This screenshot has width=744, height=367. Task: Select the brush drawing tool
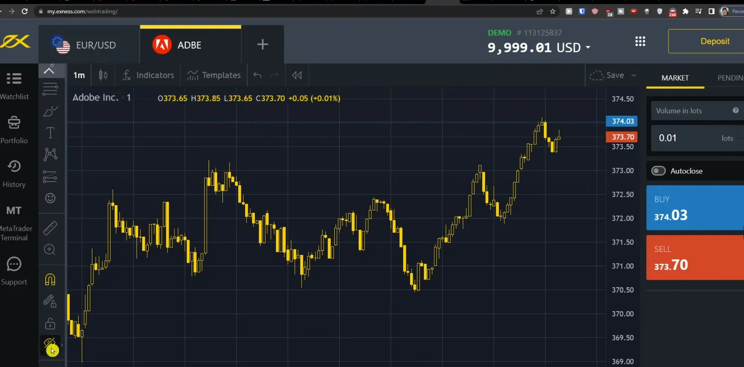[x=50, y=111]
